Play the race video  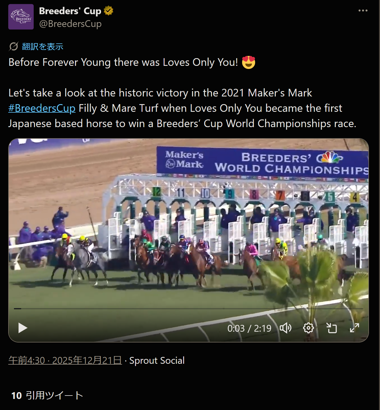[x=23, y=328]
